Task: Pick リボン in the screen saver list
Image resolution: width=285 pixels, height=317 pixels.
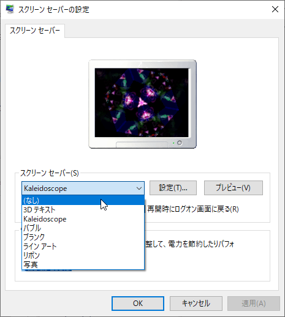Action: click(83, 255)
